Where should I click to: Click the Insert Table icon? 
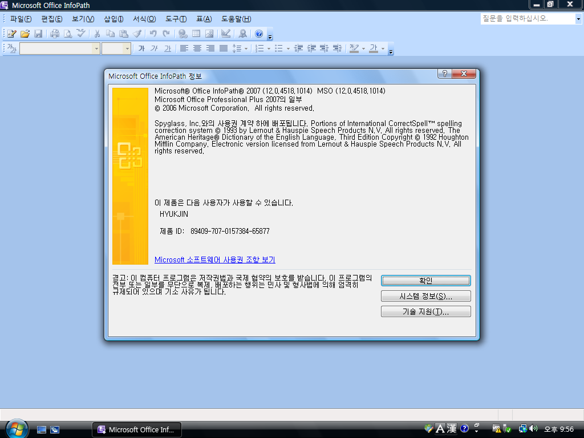coord(196,34)
